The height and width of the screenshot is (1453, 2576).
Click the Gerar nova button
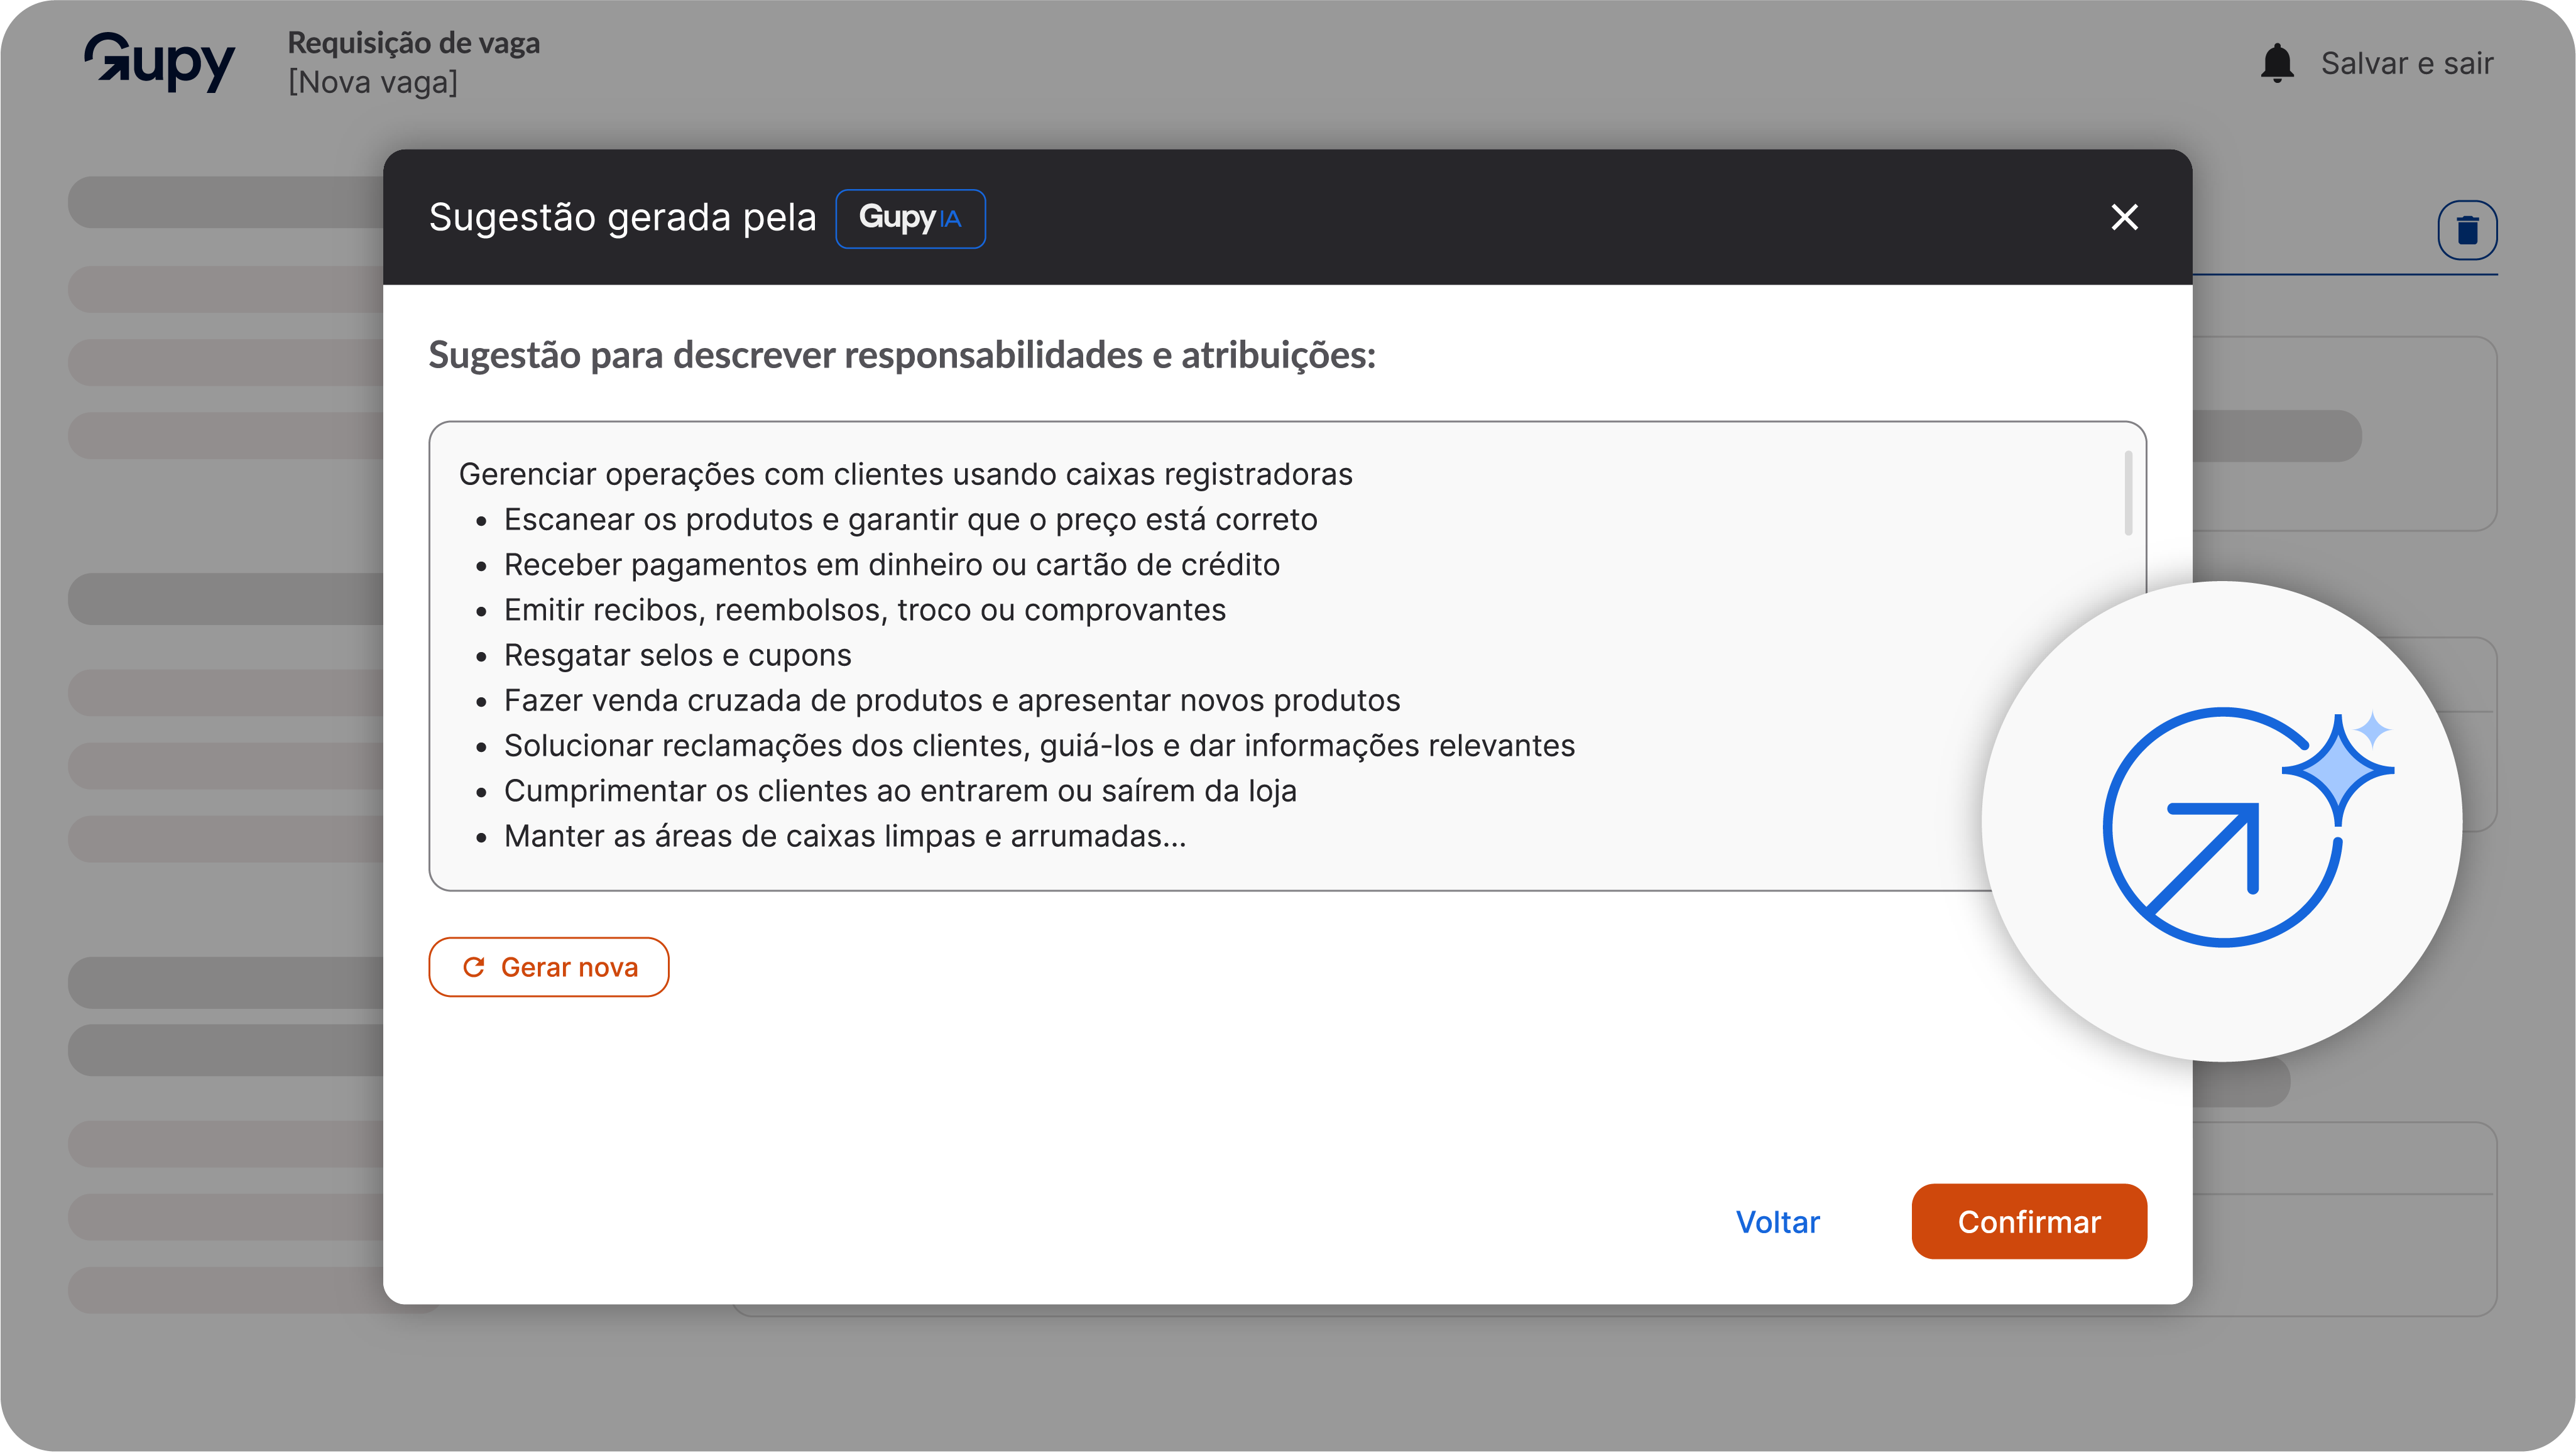pyautogui.click(x=549, y=966)
